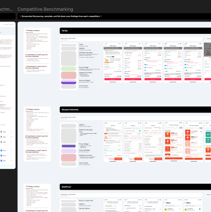
Task: Collapse the first GrabFood Offers chevron
Action: (x=165, y=203)
